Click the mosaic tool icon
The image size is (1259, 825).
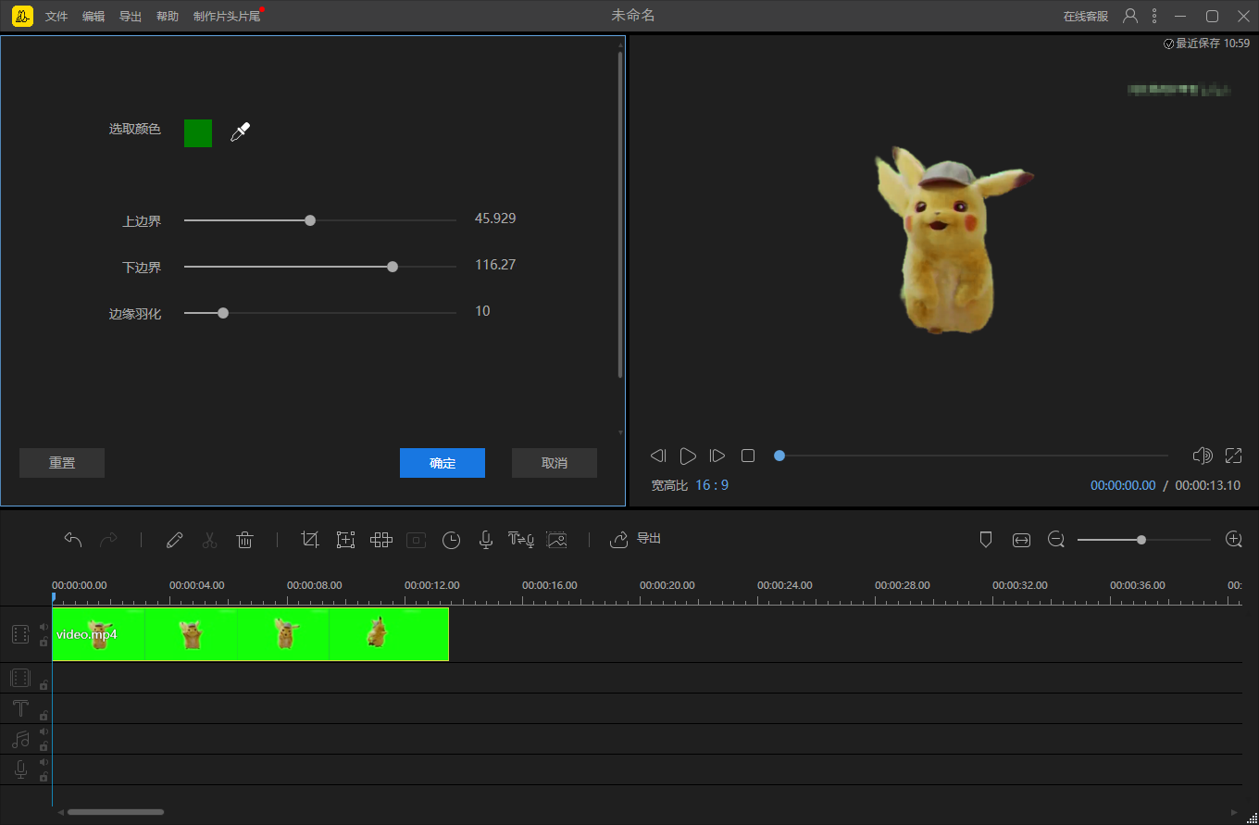point(381,540)
